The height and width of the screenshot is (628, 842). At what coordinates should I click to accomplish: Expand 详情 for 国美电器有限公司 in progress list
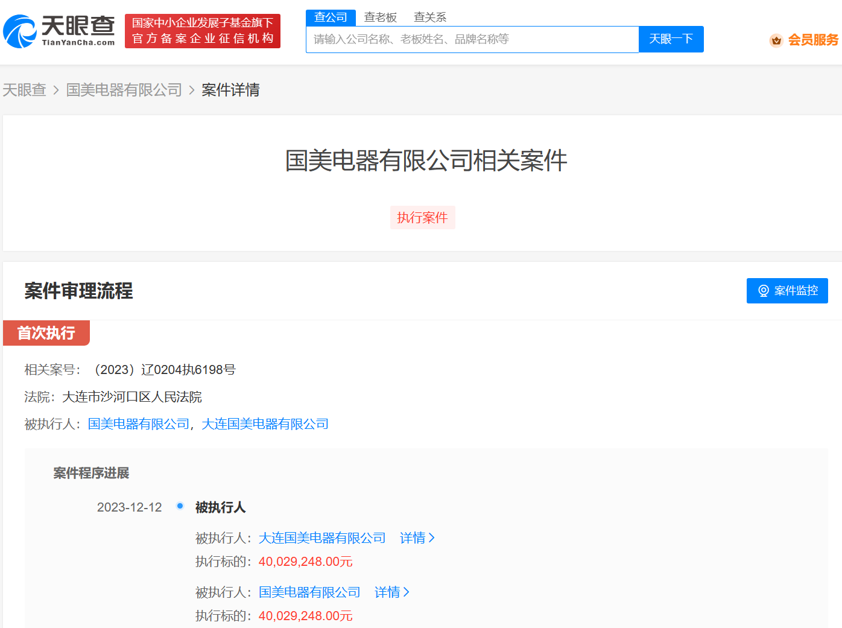[x=391, y=592]
